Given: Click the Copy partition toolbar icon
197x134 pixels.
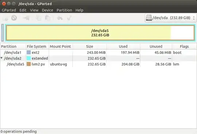Looking at the screenshot, I should point(38,18).
